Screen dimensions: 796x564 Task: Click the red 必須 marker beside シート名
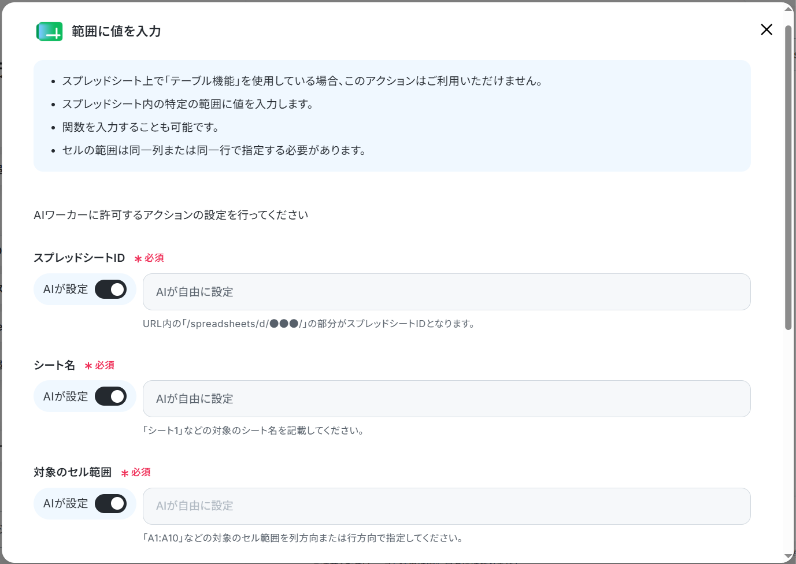click(x=99, y=365)
